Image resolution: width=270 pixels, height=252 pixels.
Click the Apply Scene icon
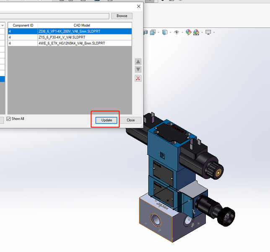196,32
